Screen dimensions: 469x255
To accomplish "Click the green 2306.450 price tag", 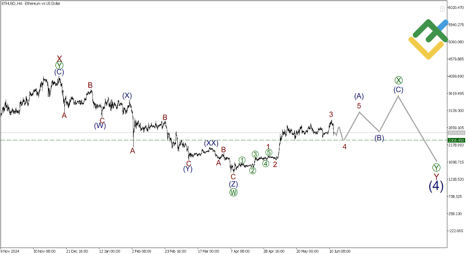I will coord(456,140).
